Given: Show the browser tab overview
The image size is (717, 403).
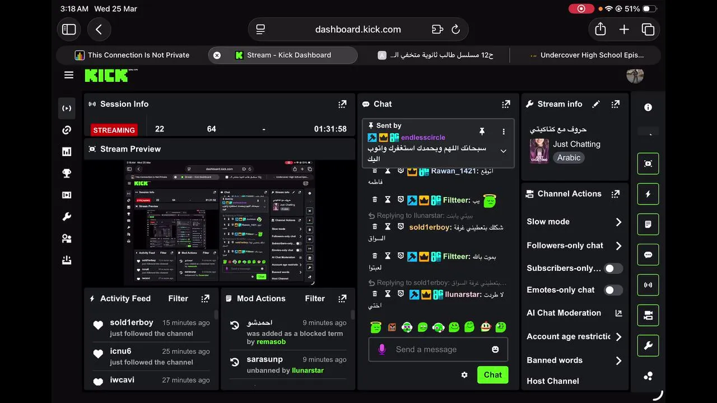Looking at the screenshot, I should pos(648,29).
